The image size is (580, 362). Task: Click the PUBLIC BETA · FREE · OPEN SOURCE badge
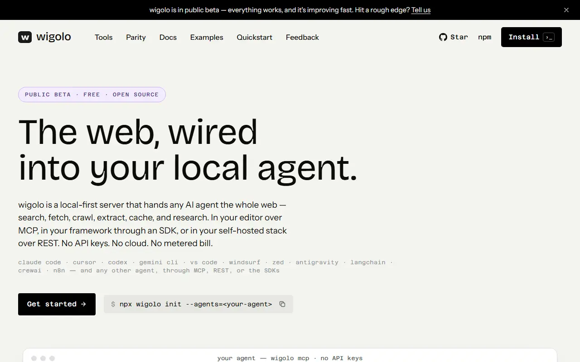[x=92, y=95]
